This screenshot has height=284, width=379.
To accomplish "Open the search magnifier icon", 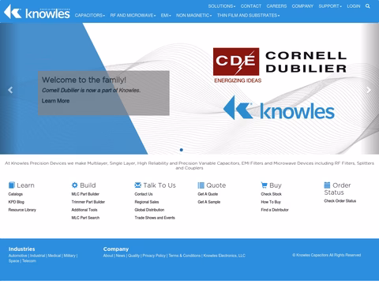I will pos(368,6).
